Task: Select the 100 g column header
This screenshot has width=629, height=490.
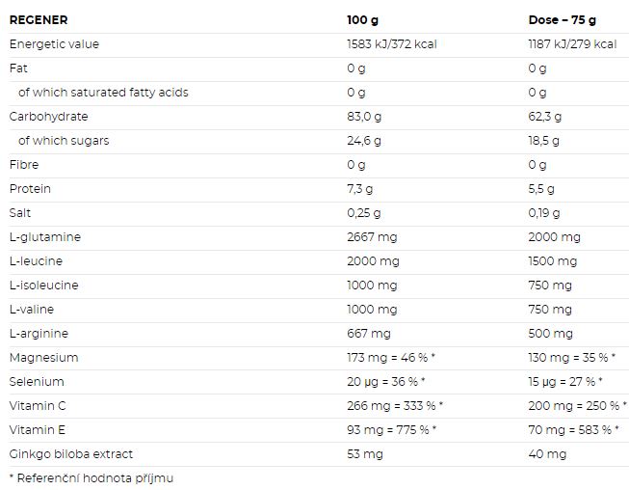Action: pyautogui.click(x=362, y=20)
